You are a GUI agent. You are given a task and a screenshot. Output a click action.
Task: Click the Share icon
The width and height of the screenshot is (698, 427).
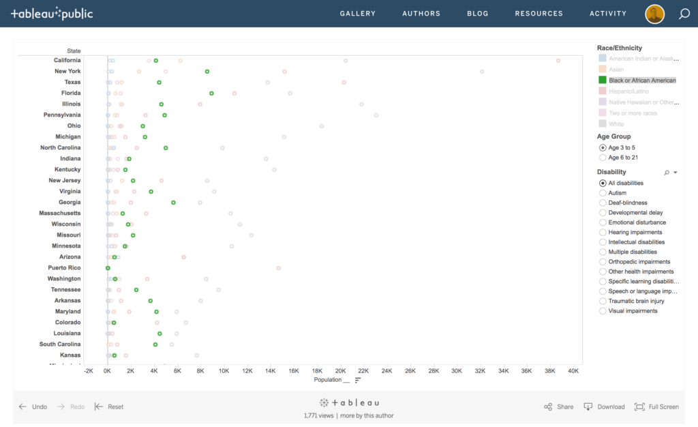(x=548, y=407)
